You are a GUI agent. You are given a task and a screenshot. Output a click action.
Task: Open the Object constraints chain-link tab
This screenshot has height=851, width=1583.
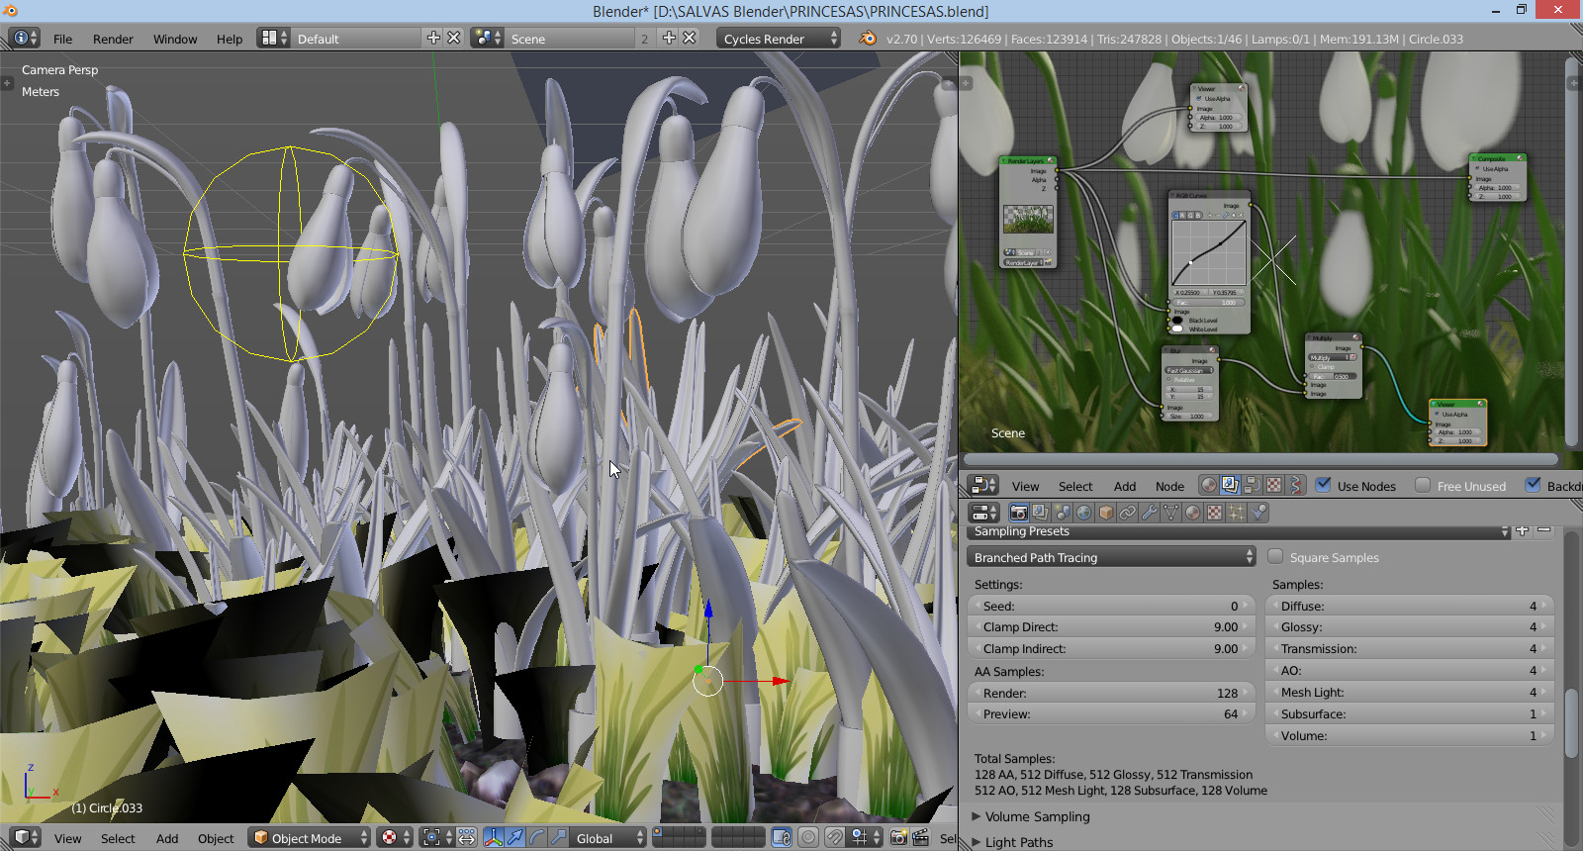pyautogui.click(x=1127, y=513)
